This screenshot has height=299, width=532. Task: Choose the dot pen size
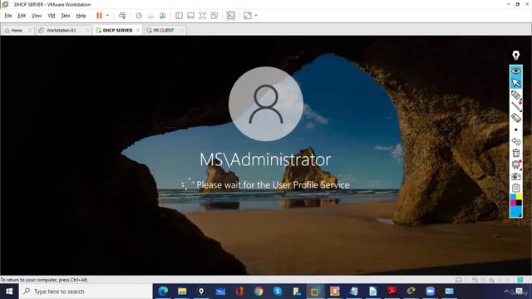click(515, 130)
